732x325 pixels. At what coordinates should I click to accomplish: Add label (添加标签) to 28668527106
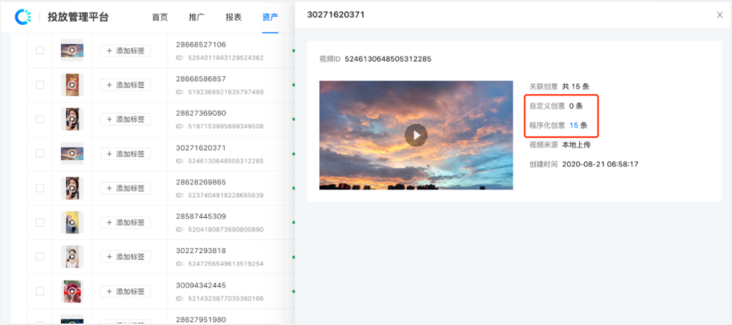tap(126, 51)
